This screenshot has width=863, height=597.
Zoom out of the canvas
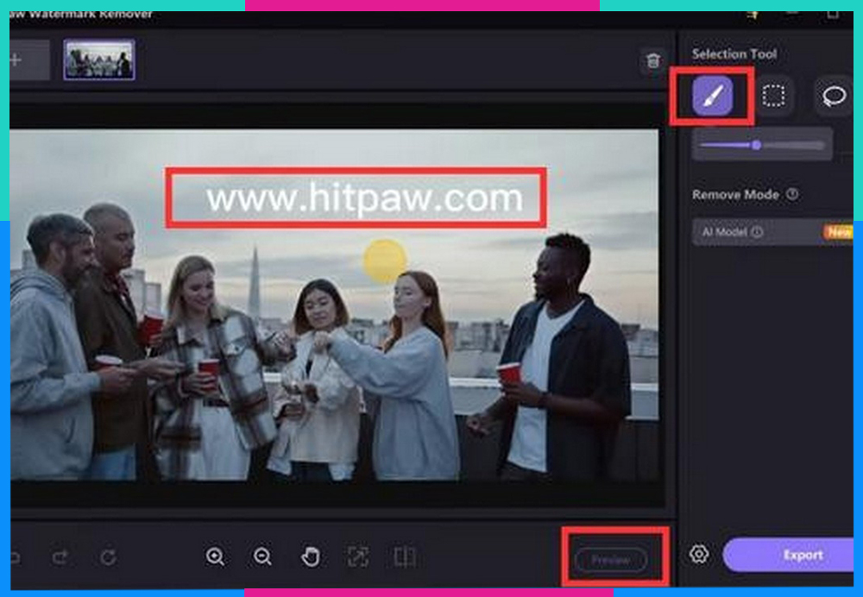pos(262,556)
